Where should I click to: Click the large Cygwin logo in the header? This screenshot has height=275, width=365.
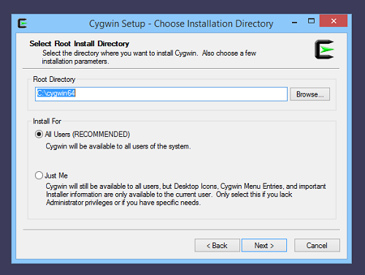coord(324,50)
